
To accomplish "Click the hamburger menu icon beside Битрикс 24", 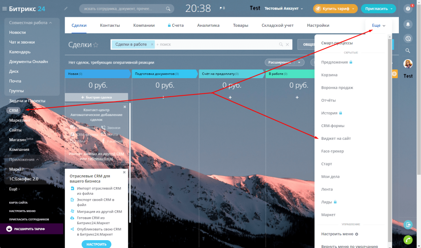I will tap(5, 8).
